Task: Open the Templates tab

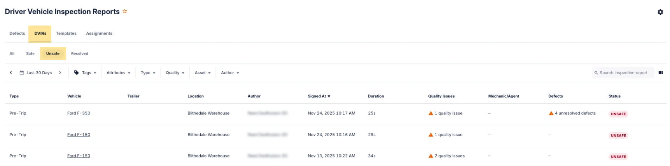Action: 66,34
